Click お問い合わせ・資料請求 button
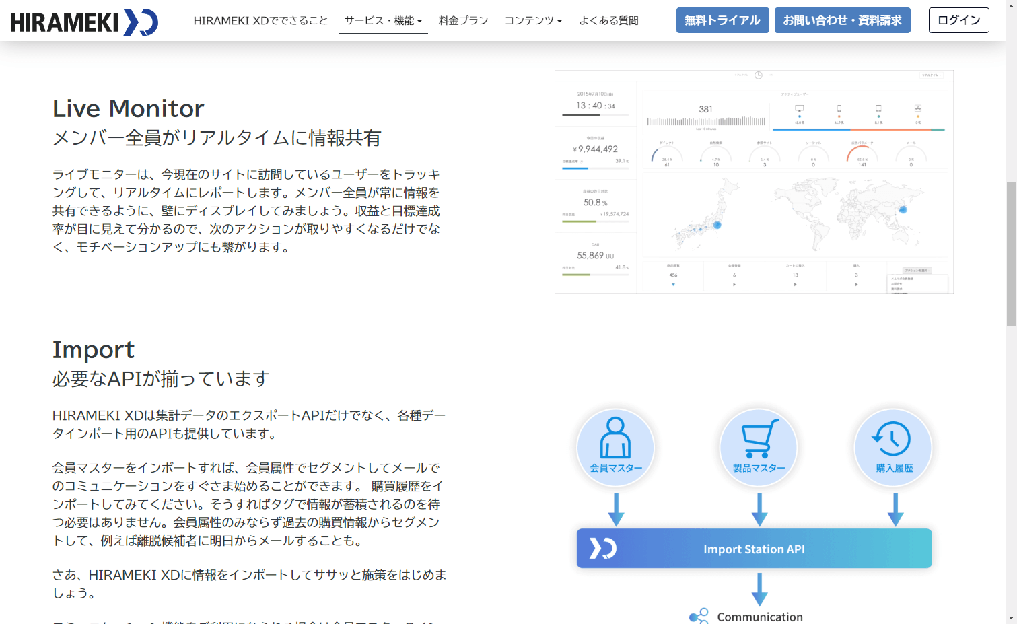Screen dimensions: 1017x624 [843, 20]
